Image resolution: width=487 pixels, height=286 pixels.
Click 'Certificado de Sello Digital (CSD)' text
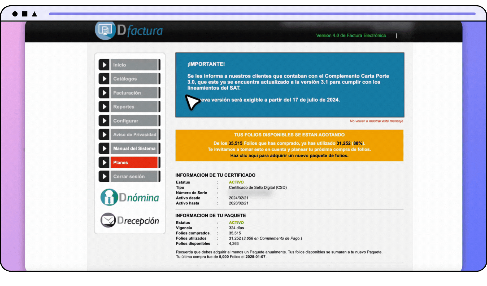(258, 187)
